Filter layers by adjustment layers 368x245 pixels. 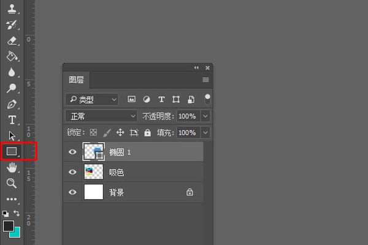147,99
